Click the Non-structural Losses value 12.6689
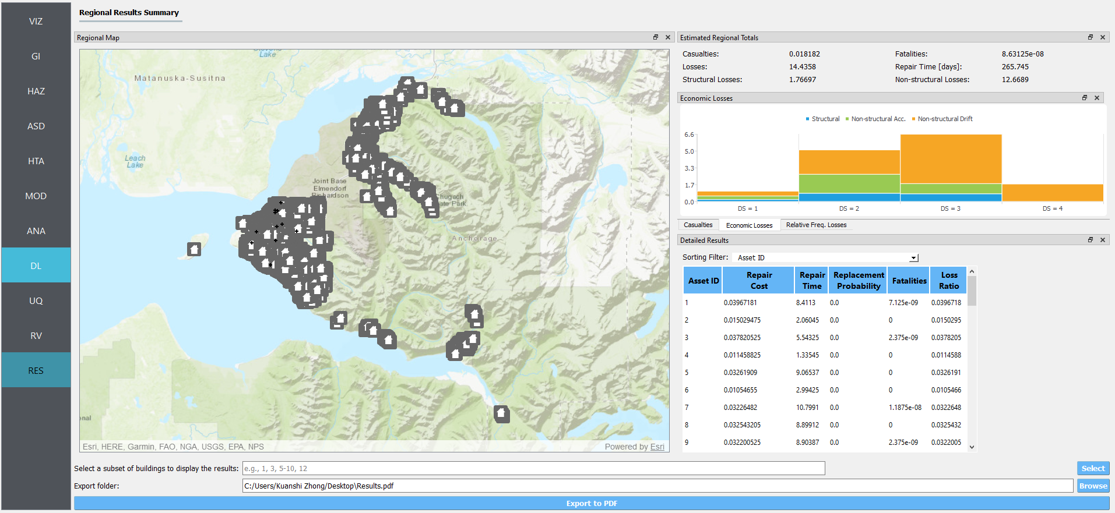 tap(1015, 80)
